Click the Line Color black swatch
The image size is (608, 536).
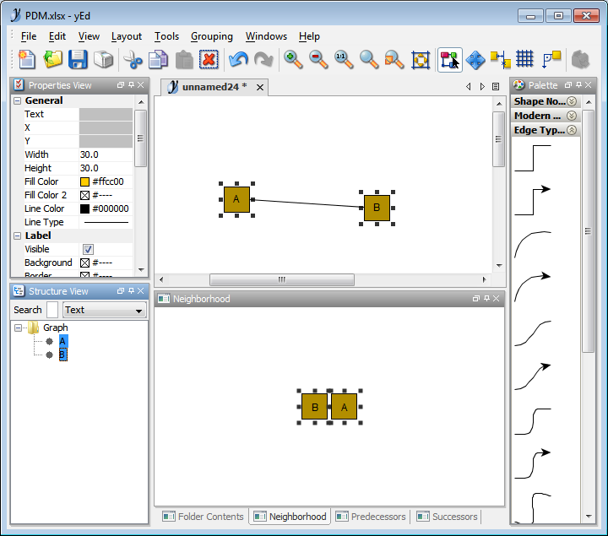click(84, 208)
